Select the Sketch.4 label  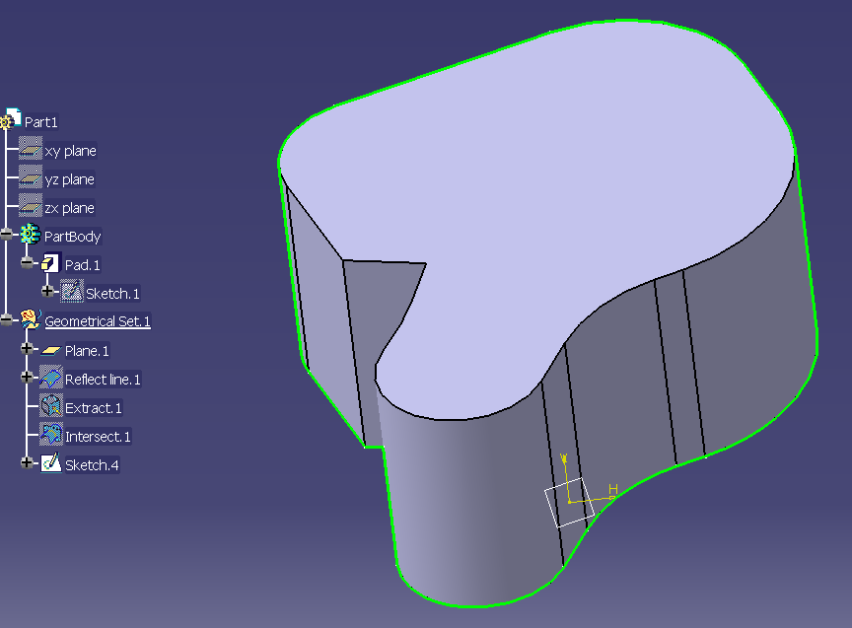92,465
